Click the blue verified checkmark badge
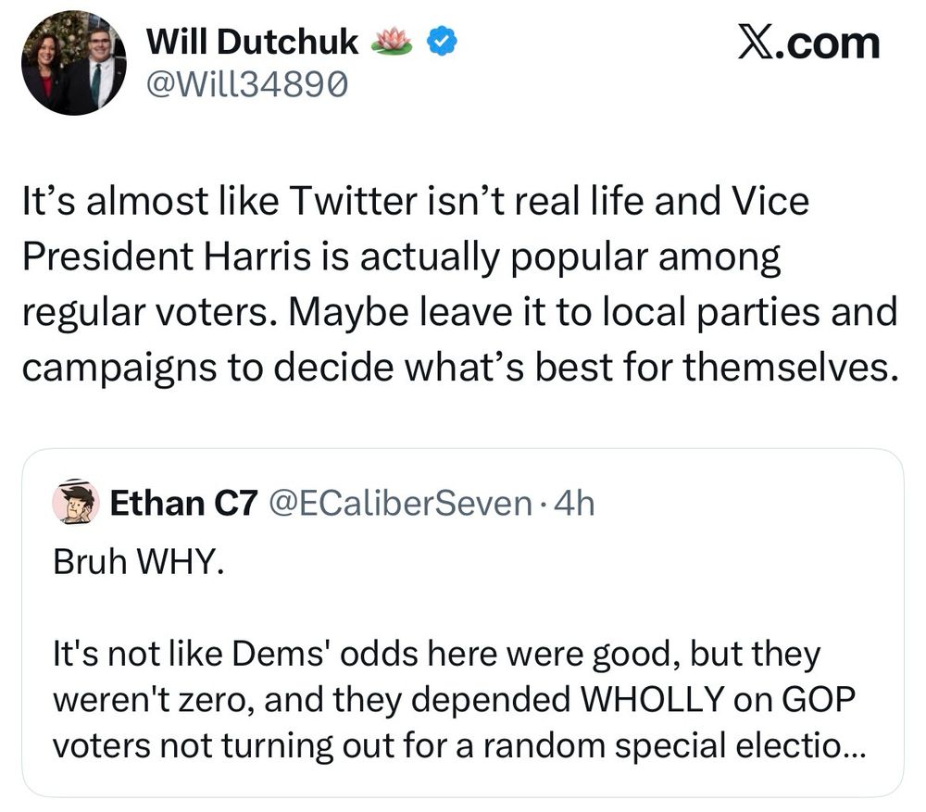The image size is (926, 812). coord(439,41)
